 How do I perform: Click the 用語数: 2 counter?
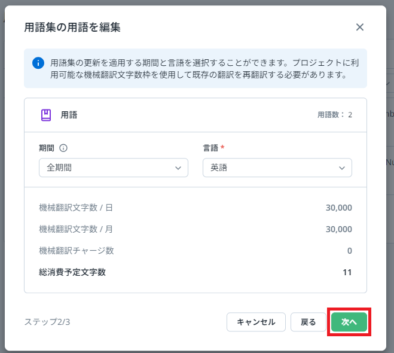tap(334, 115)
